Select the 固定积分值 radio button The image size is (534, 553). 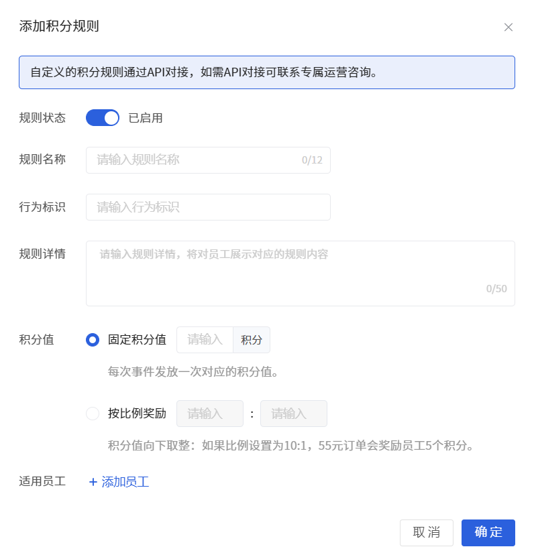[93, 340]
